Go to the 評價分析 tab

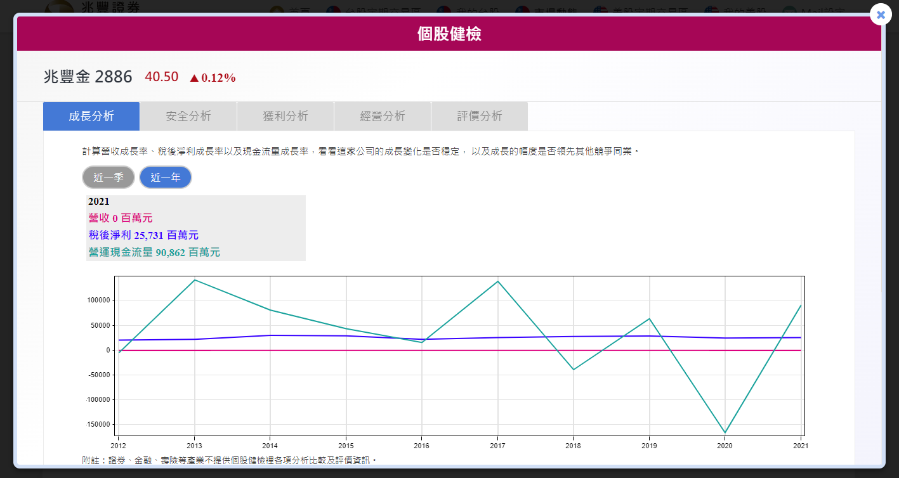tap(479, 116)
